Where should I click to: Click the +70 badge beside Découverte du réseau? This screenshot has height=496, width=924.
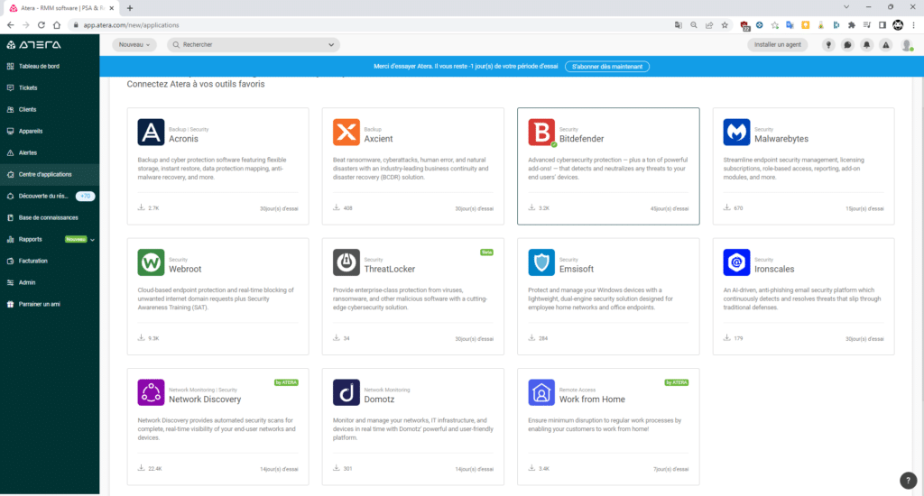(x=86, y=197)
